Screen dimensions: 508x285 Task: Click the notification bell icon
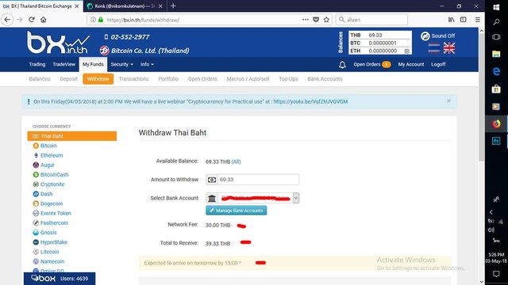(x=342, y=65)
